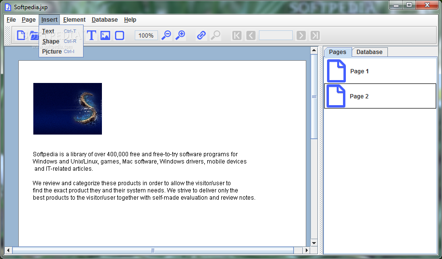Click the Insert Picture toolbar icon

(105, 36)
